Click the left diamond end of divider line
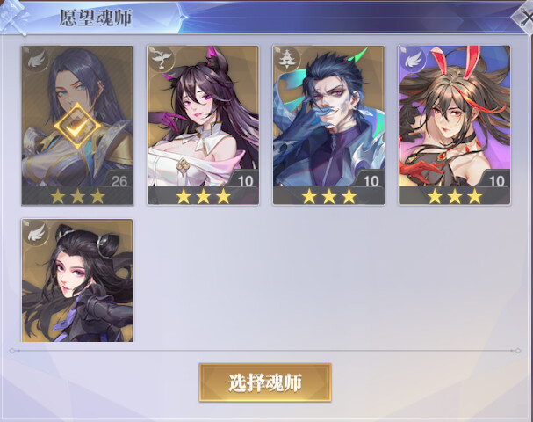Viewport: 533px width, 422px height. [x=12, y=350]
